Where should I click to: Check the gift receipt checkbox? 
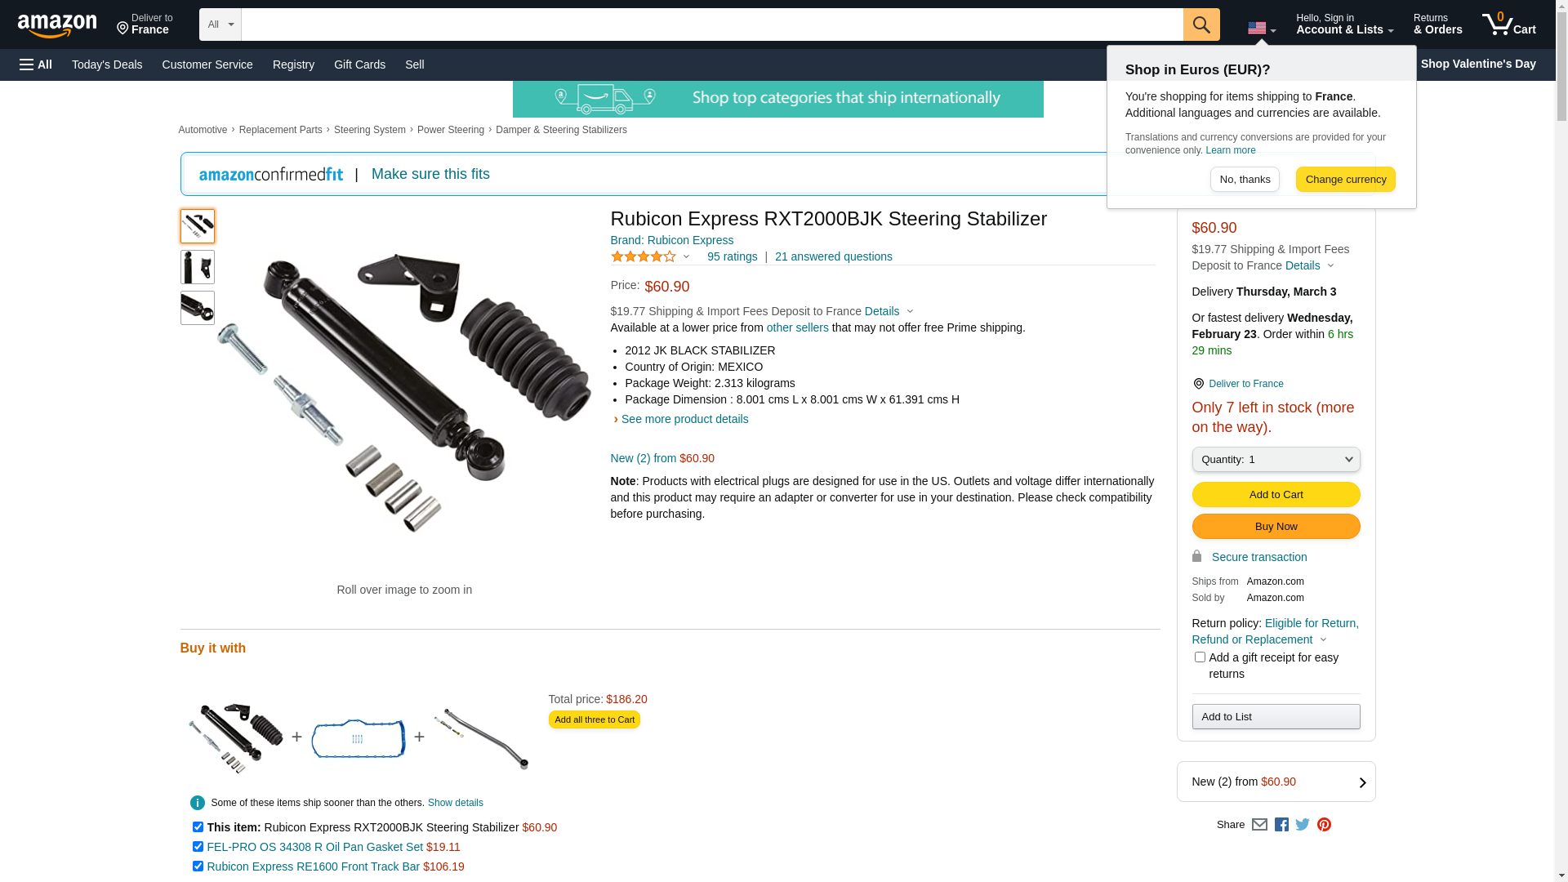click(1200, 657)
